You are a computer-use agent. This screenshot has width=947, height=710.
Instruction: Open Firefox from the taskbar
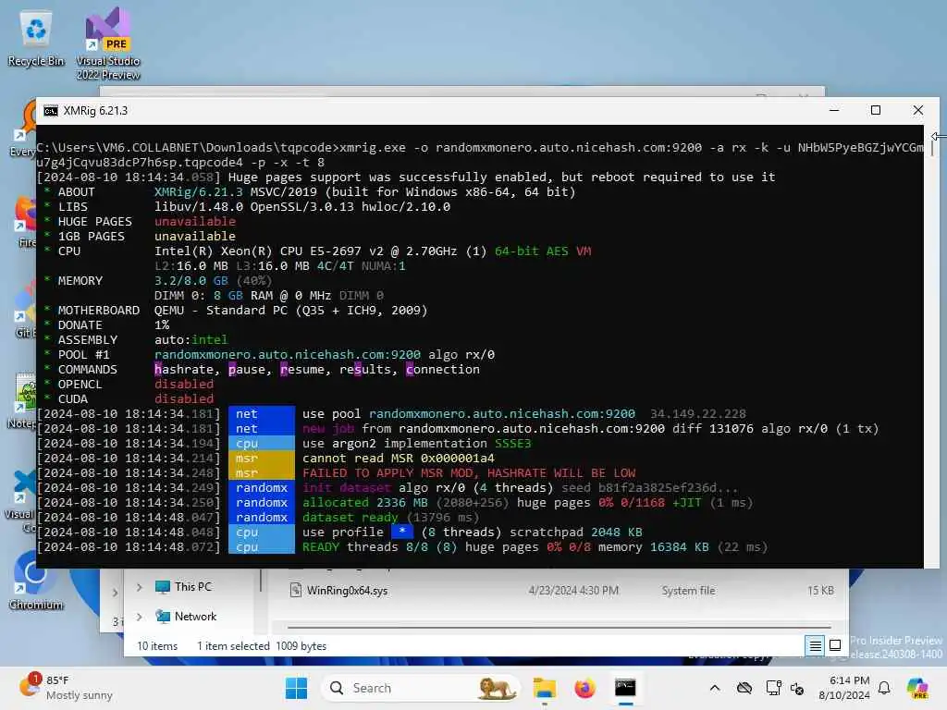[584, 688]
